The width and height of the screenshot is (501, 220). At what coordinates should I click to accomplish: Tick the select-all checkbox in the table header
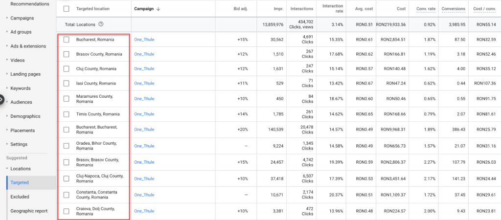pyautogui.click(x=67, y=9)
